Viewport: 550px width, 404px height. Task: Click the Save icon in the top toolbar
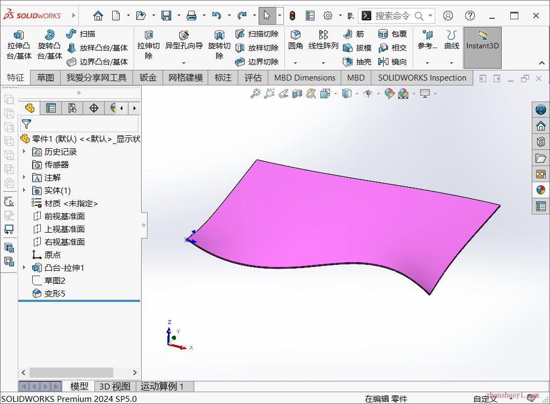tap(166, 16)
